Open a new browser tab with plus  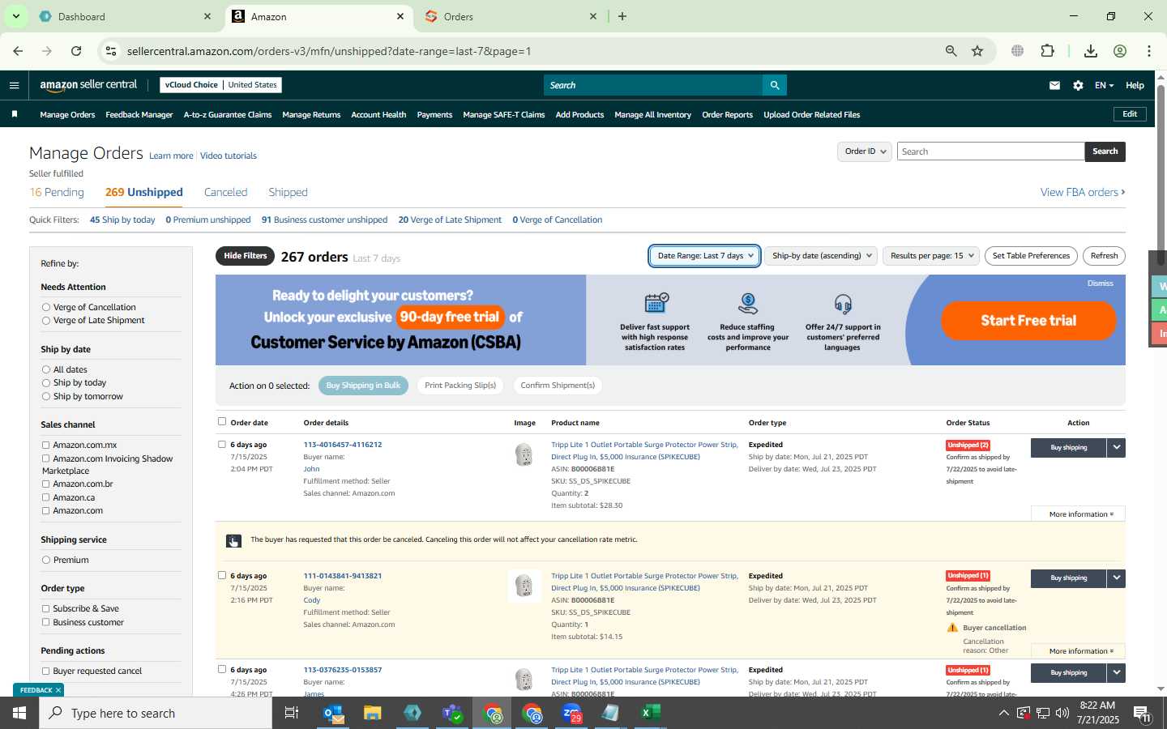[x=622, y=16]
